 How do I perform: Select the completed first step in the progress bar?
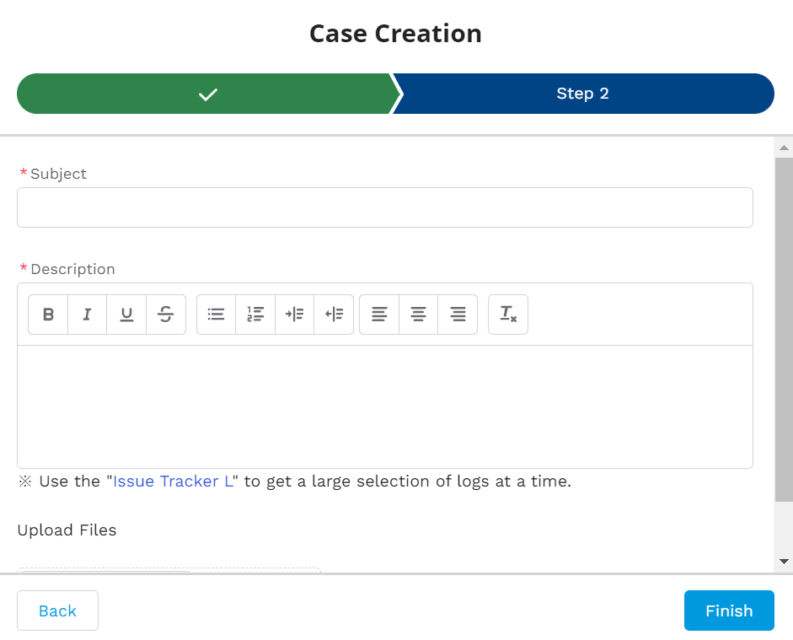(206, 94)
